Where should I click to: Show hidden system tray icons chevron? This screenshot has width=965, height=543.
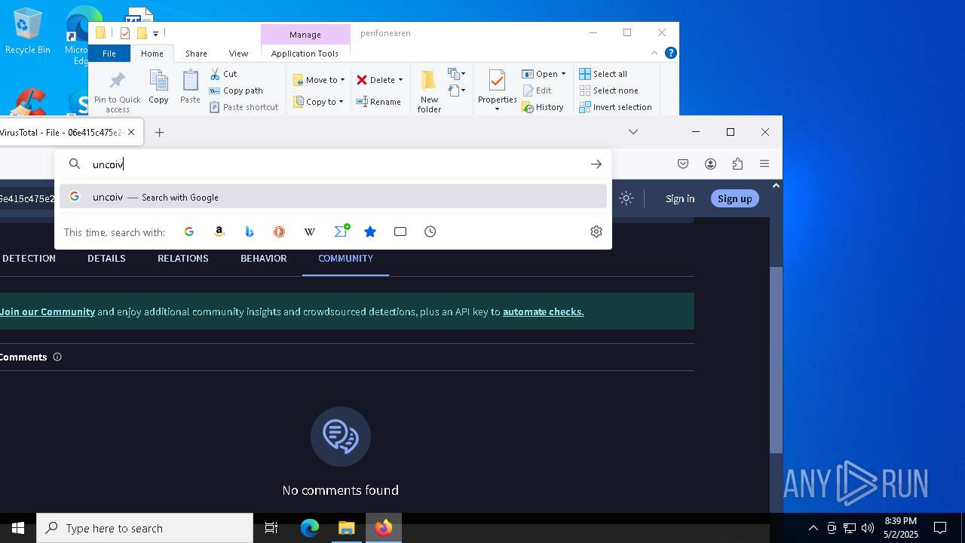point(813,528)
